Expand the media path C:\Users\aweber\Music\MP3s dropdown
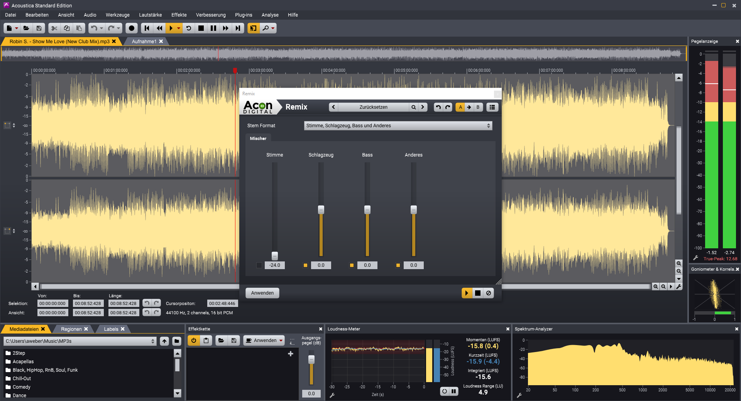Viewport: 741px width, 401px height. pos(153,341)
